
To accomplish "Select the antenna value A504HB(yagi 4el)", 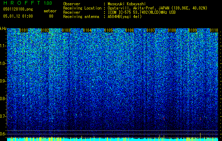I will 125,17.
